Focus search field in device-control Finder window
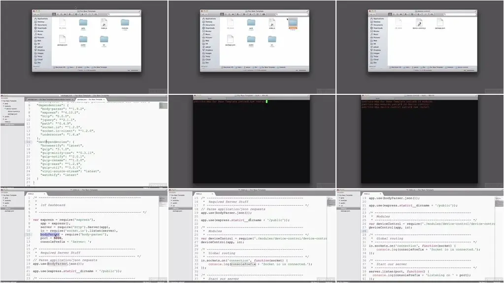Screen dimensions: 504x283 (459, 14)
